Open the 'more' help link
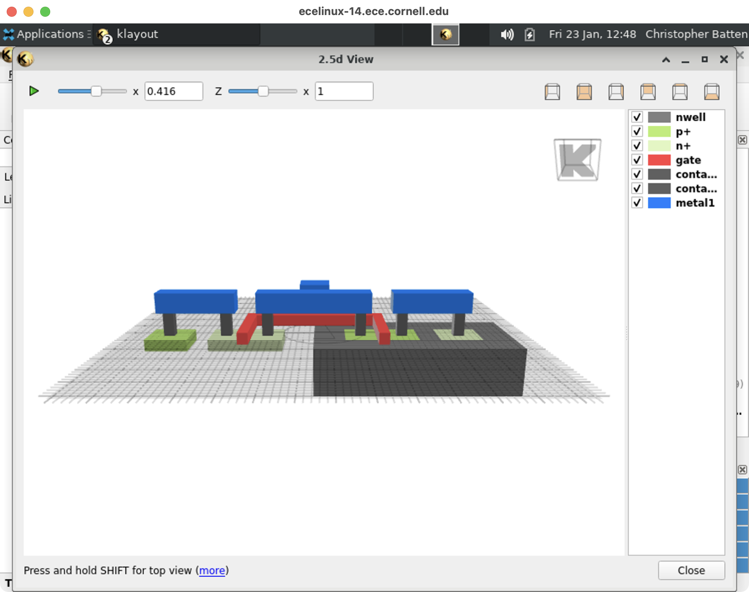749x592 pixels. (x=212, y=570)
